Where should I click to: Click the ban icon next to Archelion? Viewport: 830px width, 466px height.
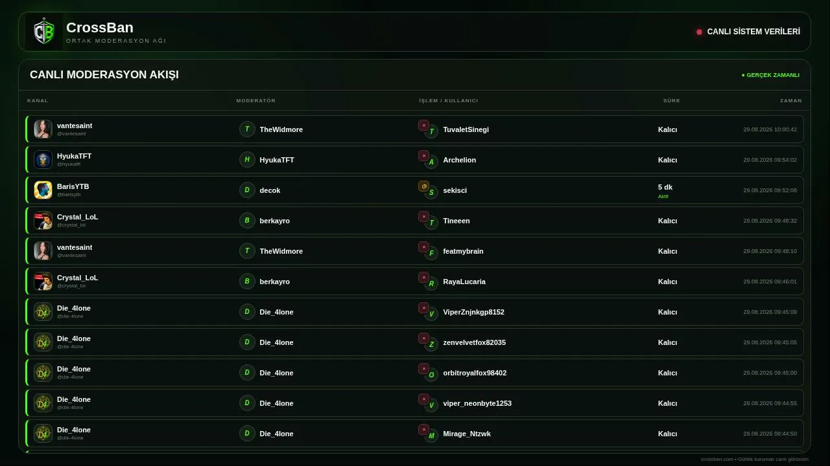pos(423,155)
